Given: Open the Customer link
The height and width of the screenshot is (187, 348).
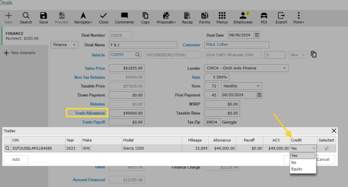Looking at the screenshot, I should pos(191,45).
